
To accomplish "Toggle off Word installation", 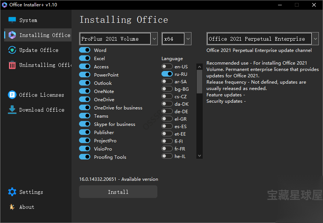I will click(85, 50).
